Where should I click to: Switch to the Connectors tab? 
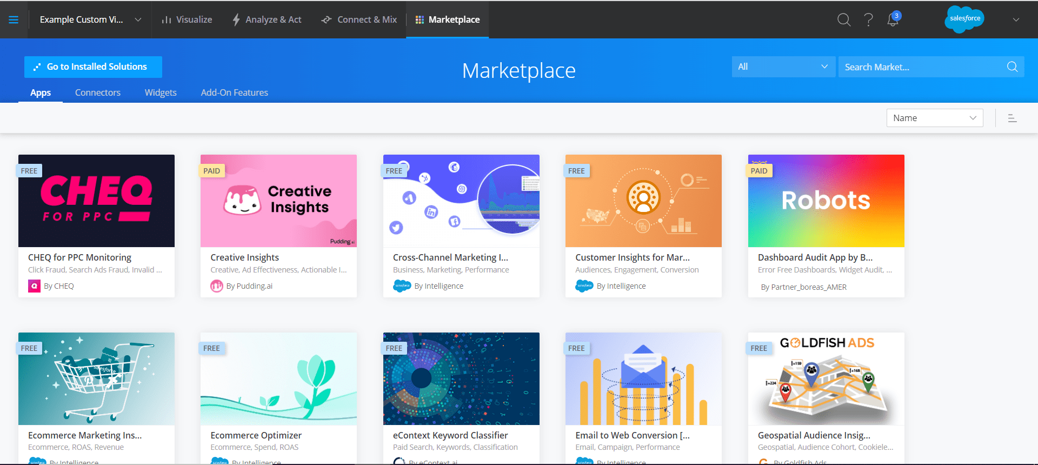coord(98,92)
